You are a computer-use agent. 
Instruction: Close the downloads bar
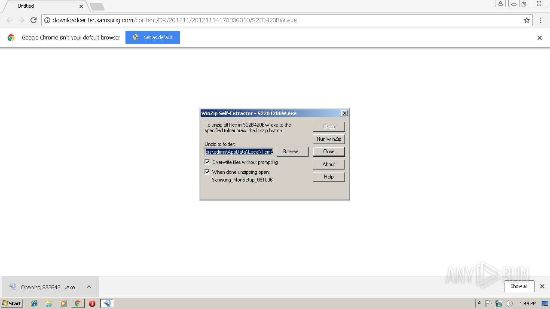[x=542, y=286]
